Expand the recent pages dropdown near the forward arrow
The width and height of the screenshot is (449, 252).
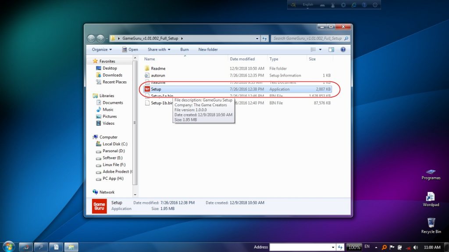[x=107, y=38]
